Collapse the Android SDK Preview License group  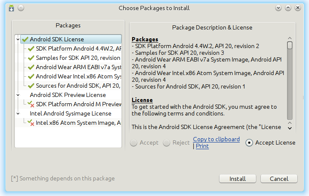click(18, 95)
